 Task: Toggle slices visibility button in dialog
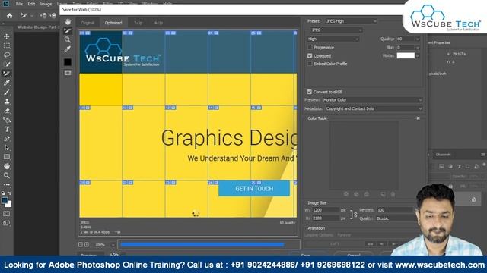[x=68, y=73]
